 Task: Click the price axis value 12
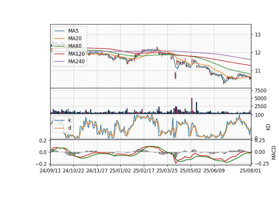[258, 53]
